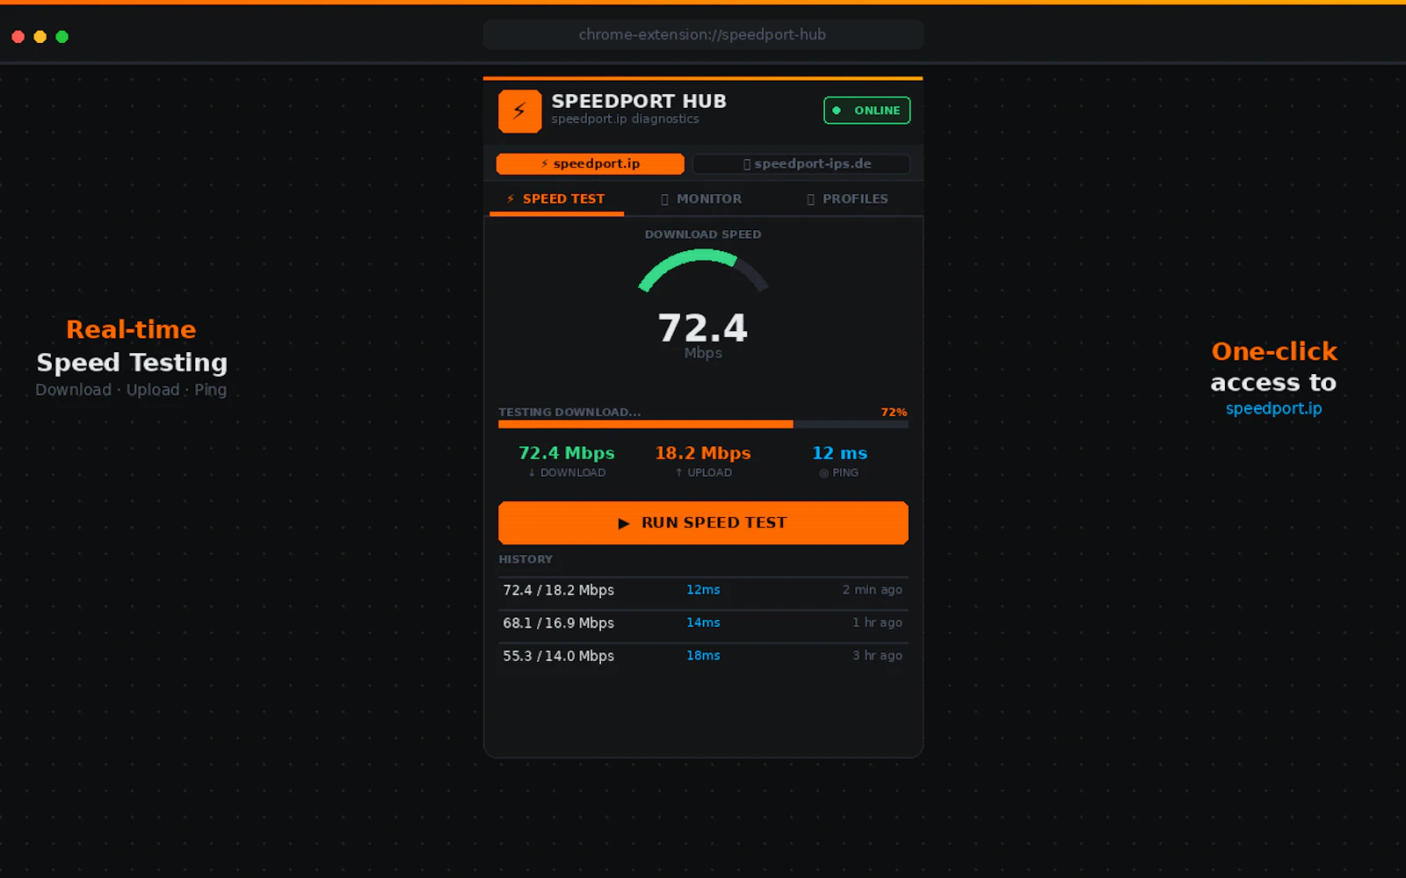Select the speedport.ip device toggle

[590, 164]
